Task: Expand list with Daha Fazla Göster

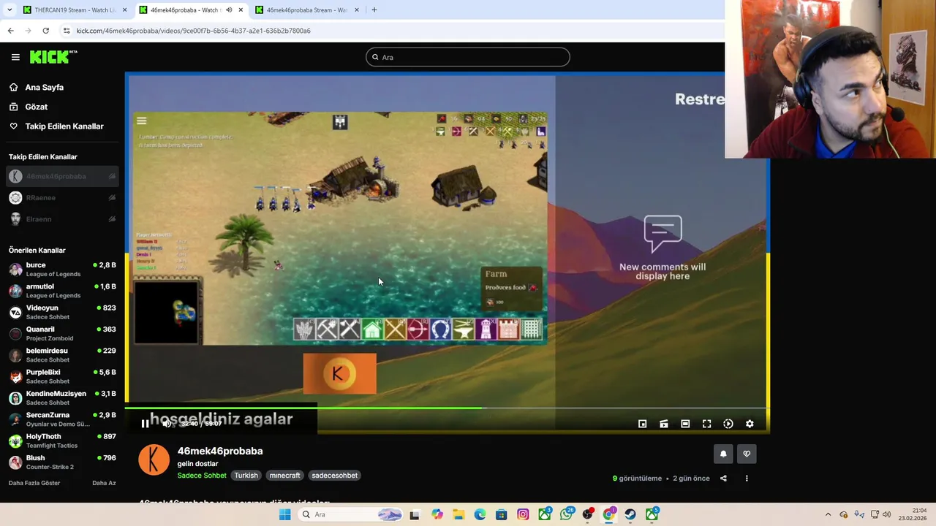Action: tap(34, 483)
